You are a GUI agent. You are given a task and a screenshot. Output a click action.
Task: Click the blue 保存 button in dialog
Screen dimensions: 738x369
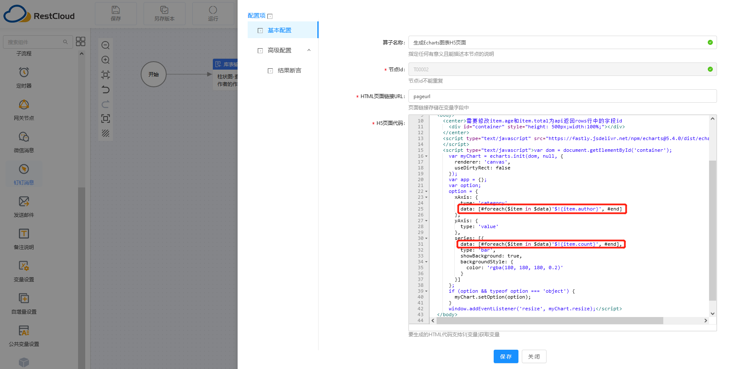(x=506, y=356)
